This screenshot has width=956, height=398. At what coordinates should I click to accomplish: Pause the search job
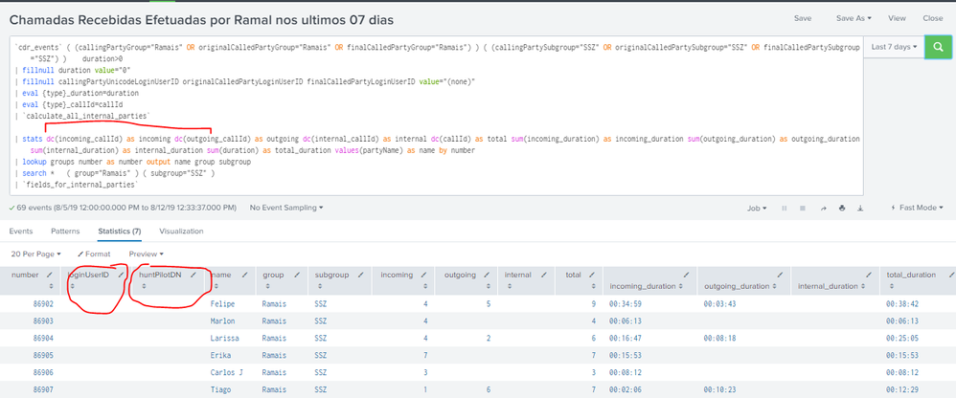(784, 207)
